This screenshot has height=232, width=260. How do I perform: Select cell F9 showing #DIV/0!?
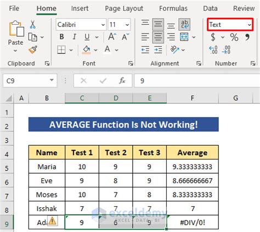click(193, 222)
